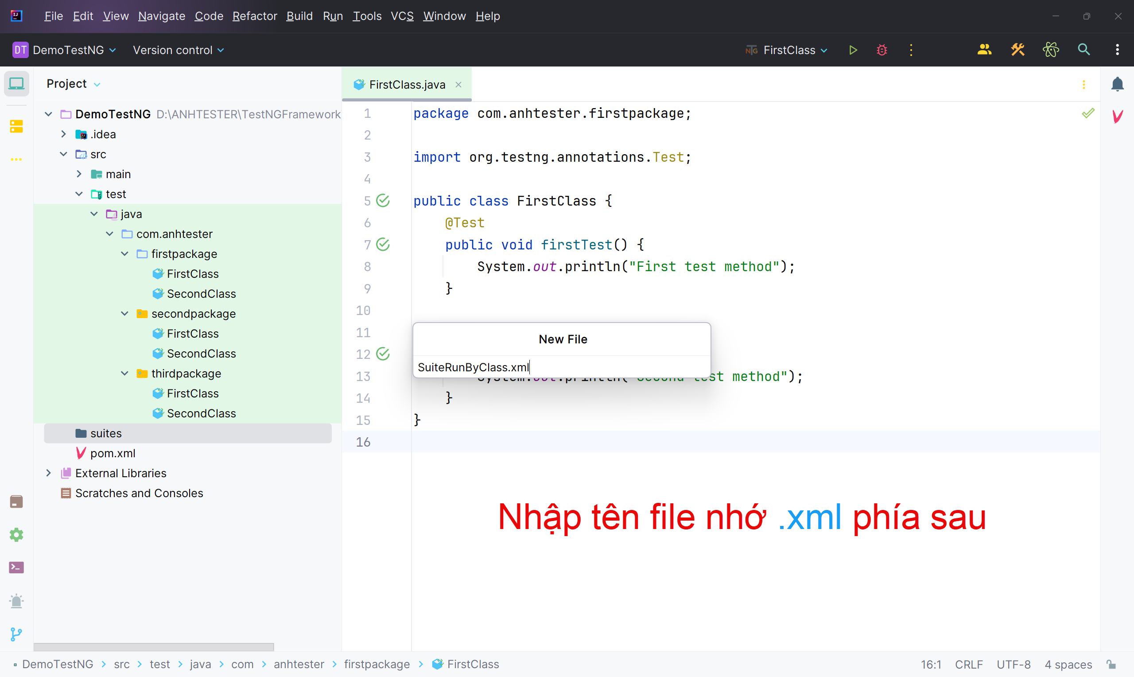The image size is (1134, 677).
Task: Expand the External Libraries node
Action: pos(48,473)
